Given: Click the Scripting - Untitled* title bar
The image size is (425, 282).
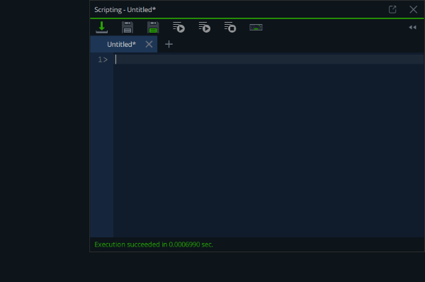Looking at the screenshot, I should (239, 9).
